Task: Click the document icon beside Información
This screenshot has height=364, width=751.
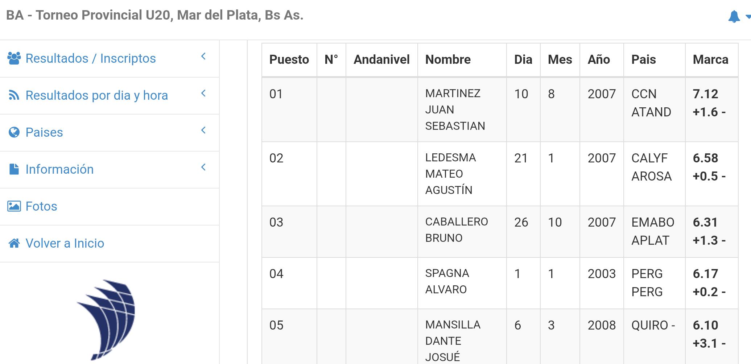Action: (14, 169)
